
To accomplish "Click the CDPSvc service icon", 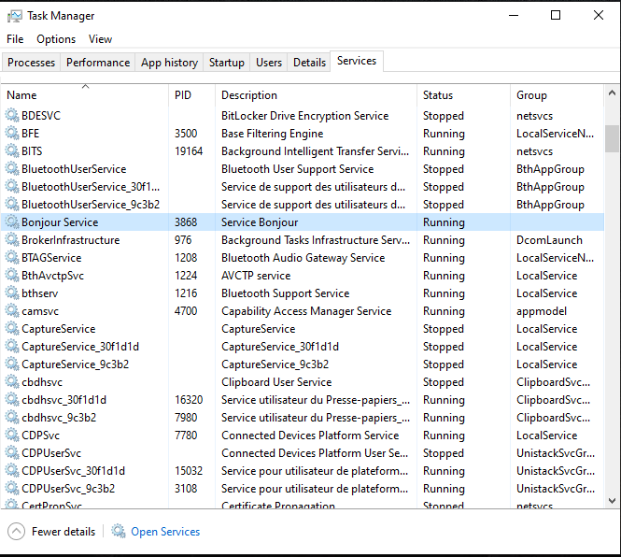I will click(x=12, y=436).
